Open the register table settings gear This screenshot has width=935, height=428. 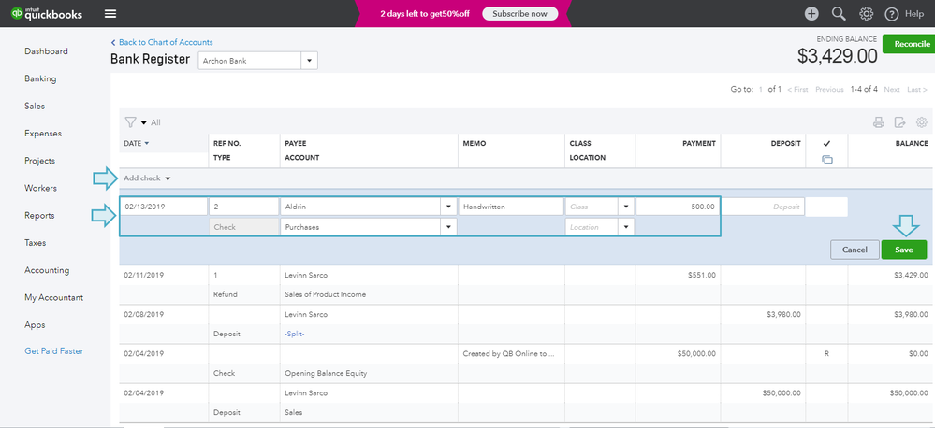coord(921,122)
